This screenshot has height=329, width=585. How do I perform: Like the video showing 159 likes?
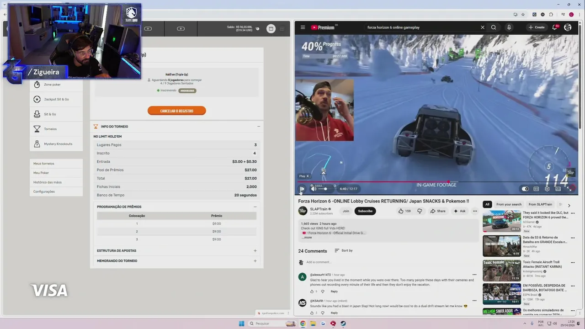click(x=404, y=211)
